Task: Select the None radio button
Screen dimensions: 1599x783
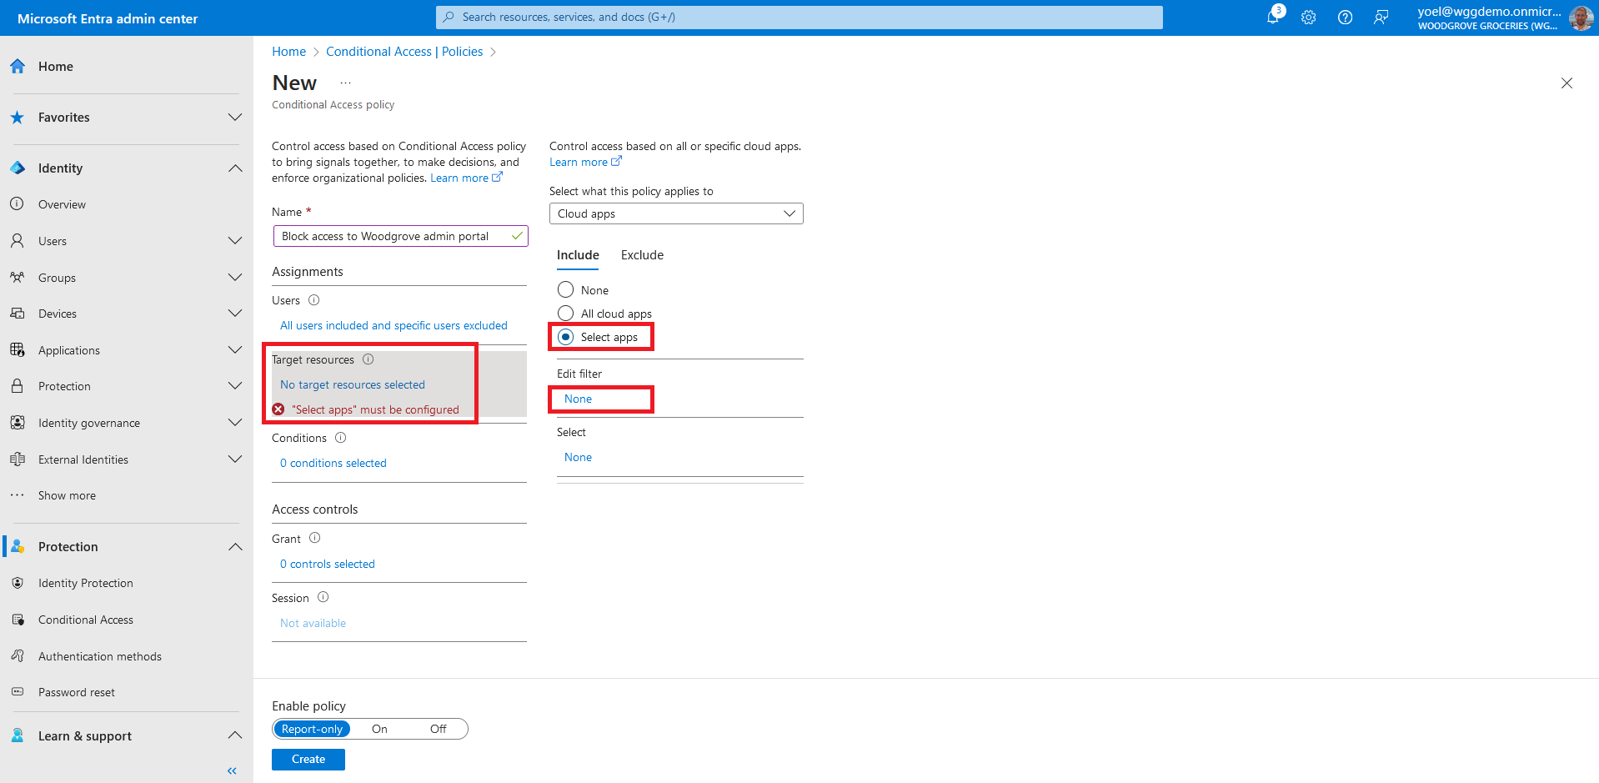Action: (x=566, y=290)
